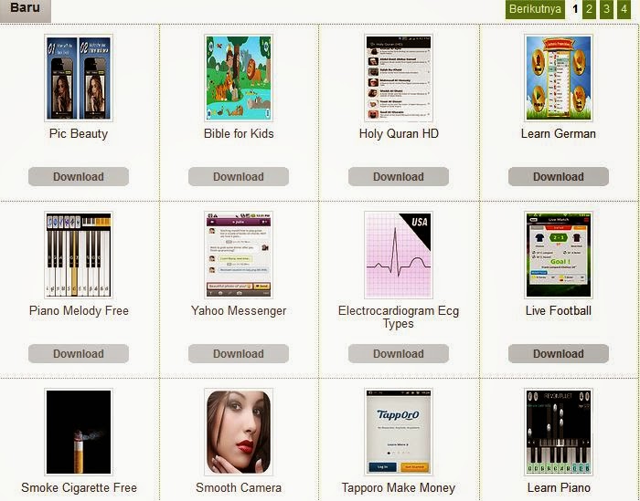This screenshot has height=501, width=640.
Task: Open the Electrocardiogram Ecg Types thumbnail
Action: (399, 255)
